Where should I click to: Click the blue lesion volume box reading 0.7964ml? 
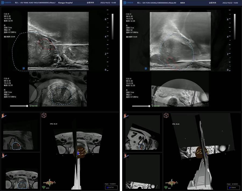click(x=233, y=188)
